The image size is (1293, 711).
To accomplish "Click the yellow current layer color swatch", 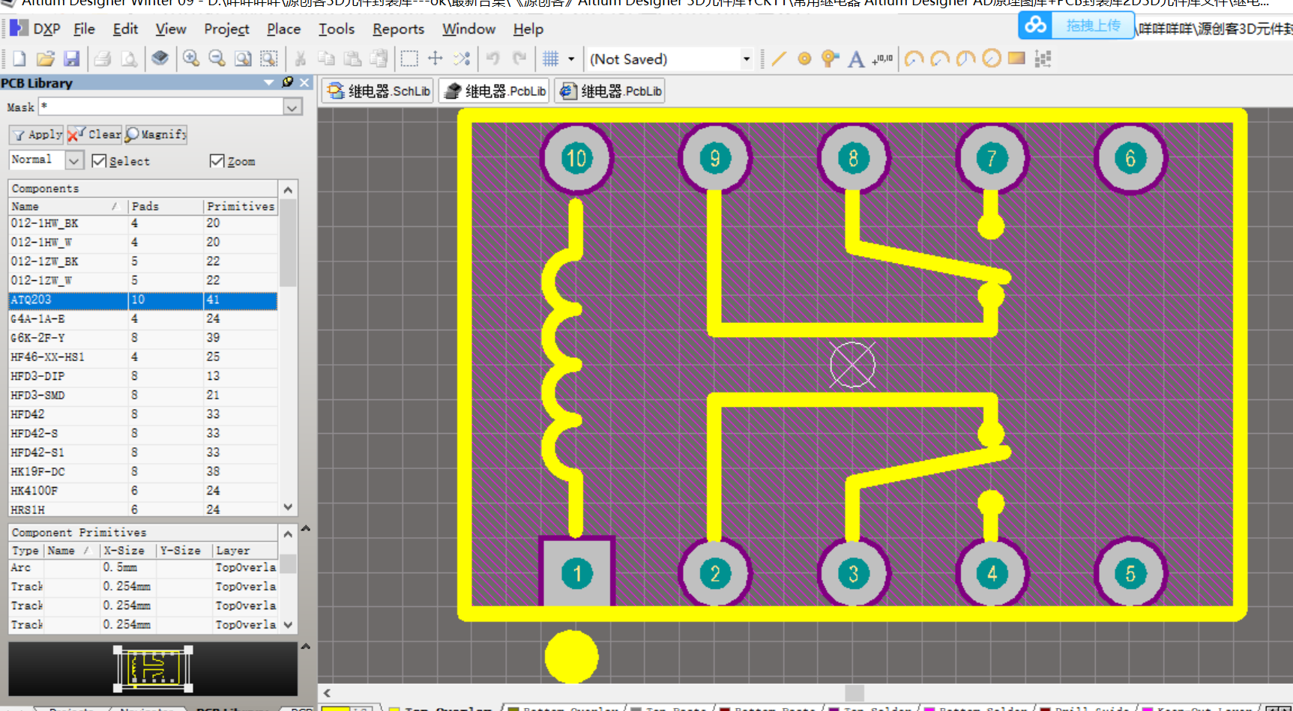I will [x=336, y=707].
